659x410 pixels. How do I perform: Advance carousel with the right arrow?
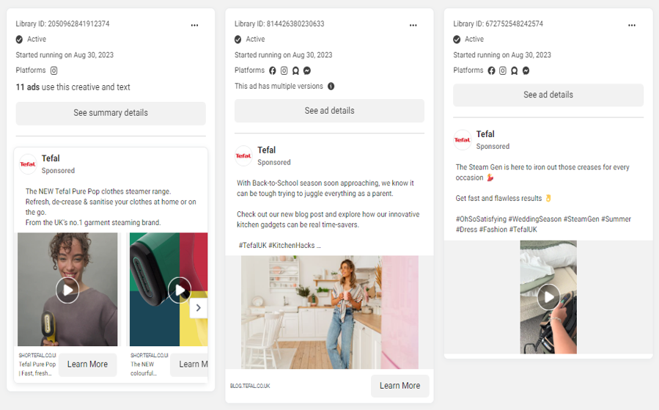point(199,308)
